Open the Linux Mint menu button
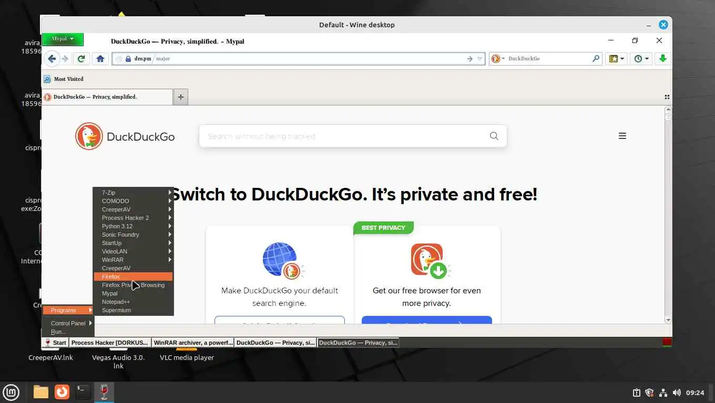Viewport: 715px width, 403px height. point(11,392)
